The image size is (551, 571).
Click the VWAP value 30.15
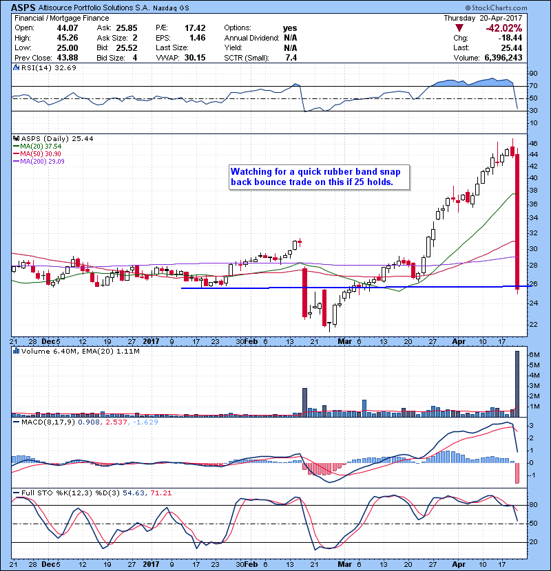click(x=195, y=58)
